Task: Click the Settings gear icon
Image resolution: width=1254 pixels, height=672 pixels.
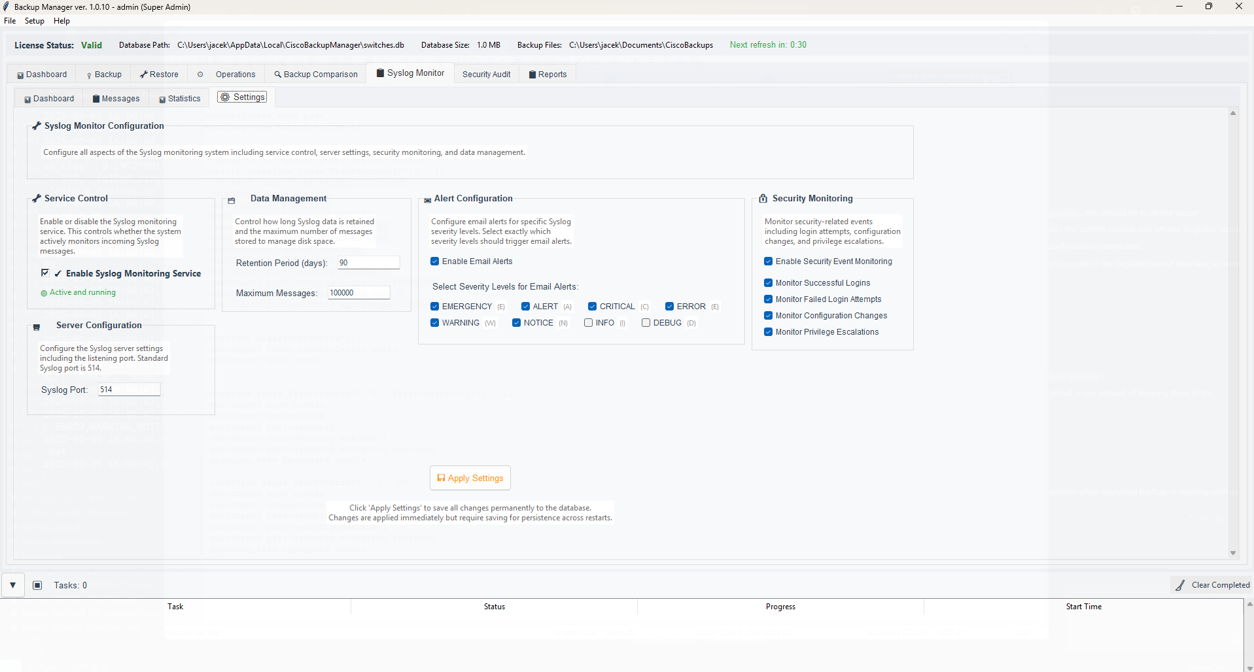Action: tap(225, 97)
